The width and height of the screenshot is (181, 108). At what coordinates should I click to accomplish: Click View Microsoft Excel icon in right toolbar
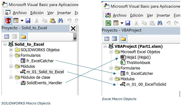[108, 23]
